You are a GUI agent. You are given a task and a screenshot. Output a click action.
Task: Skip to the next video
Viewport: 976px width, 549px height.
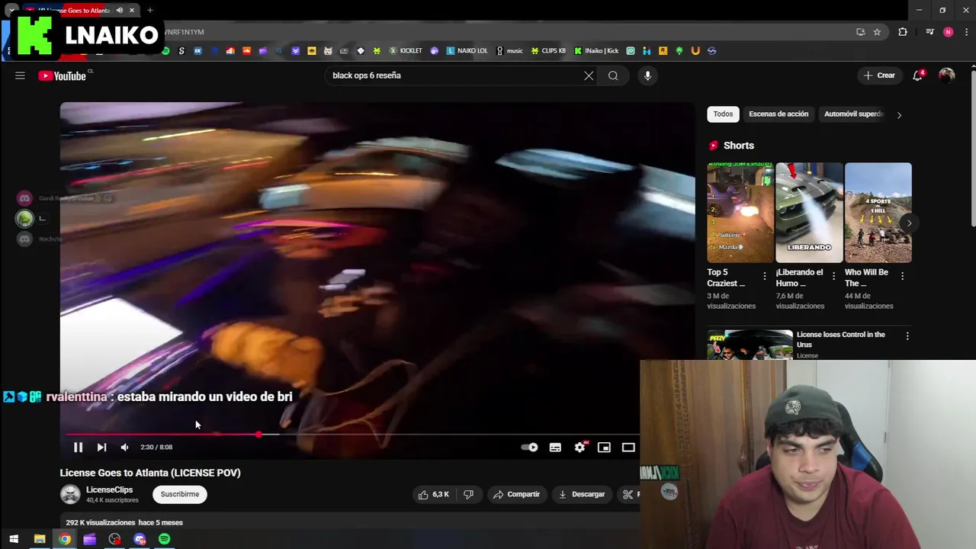(x=101, y=447)
